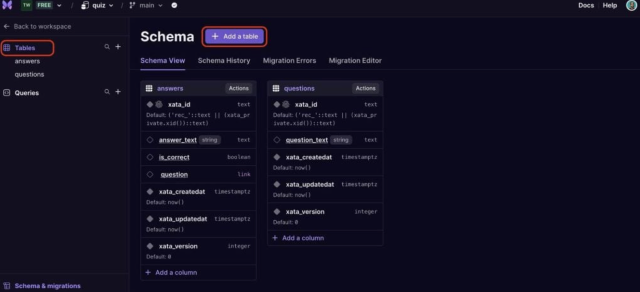
Task: Click the string badge next to question_text
Action: (341, 140)
